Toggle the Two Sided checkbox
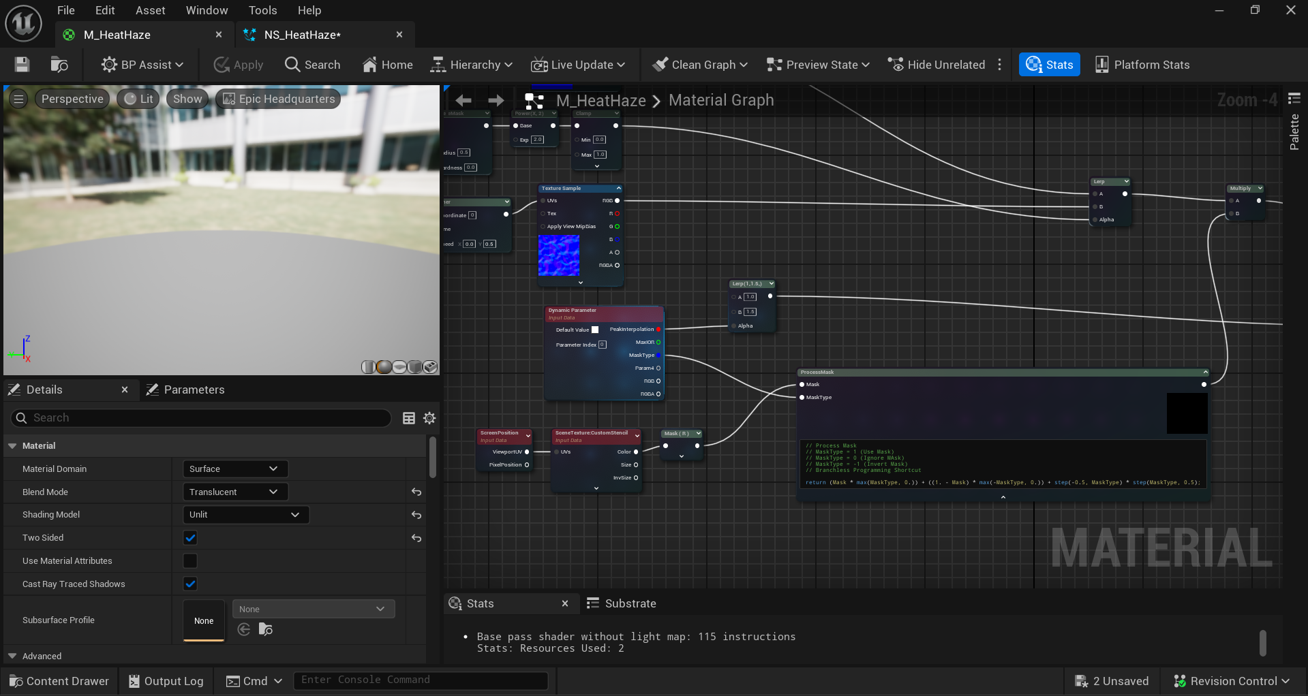The height and width of the screenshot is (696, 1308). click(x=189, y=537)
